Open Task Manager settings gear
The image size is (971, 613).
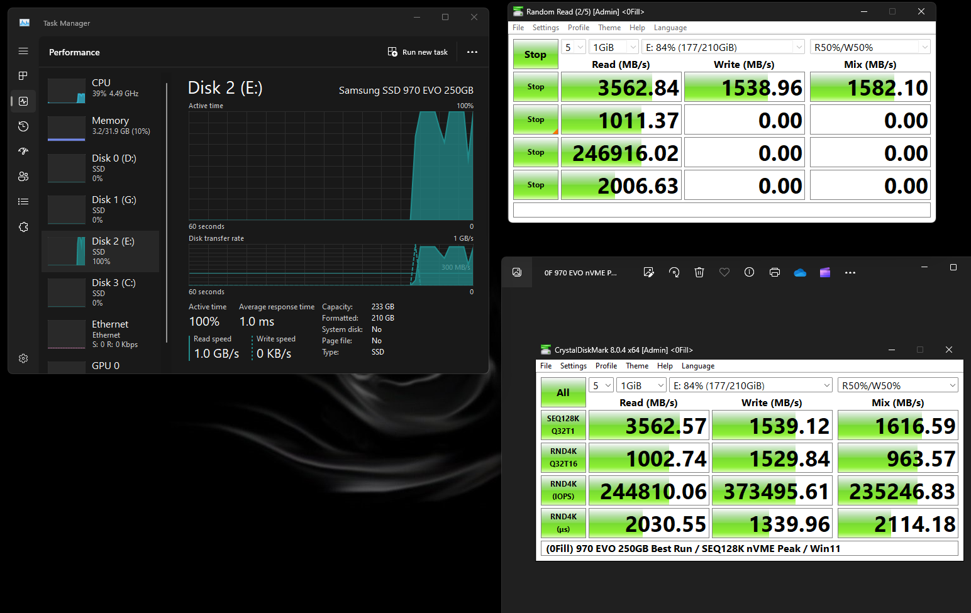click(x=23, y=358)
